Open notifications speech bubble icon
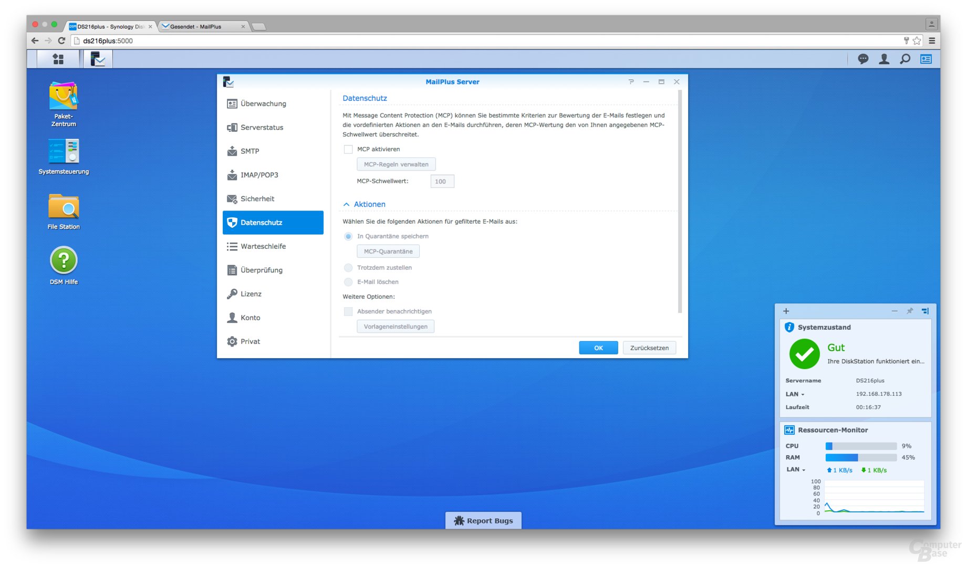Screen dimensions: 967x567 click(x=863, y=59)
